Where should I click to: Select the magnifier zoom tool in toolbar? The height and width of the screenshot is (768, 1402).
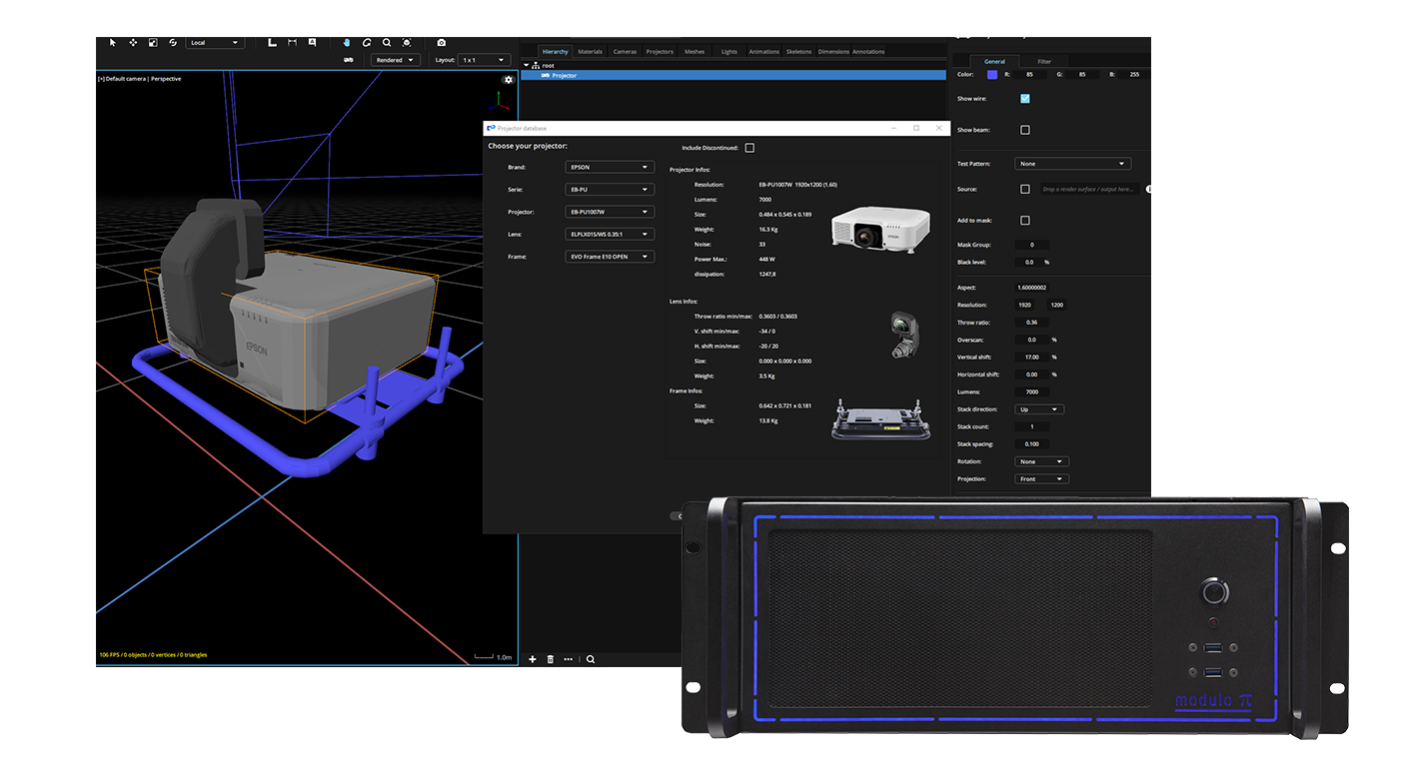pyautogui.click(x=387, y=43)
